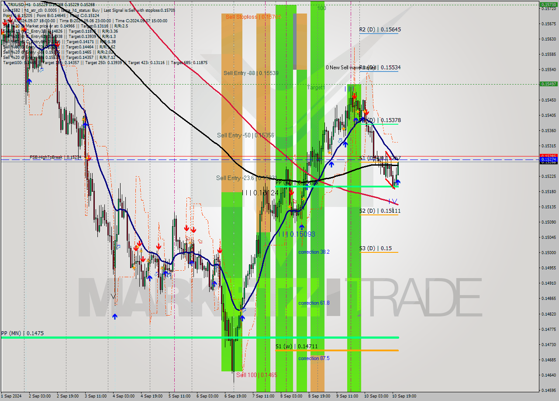559x401 pixels.
Task: Click the 0.14595 price scale value
Action: point(548,391)
